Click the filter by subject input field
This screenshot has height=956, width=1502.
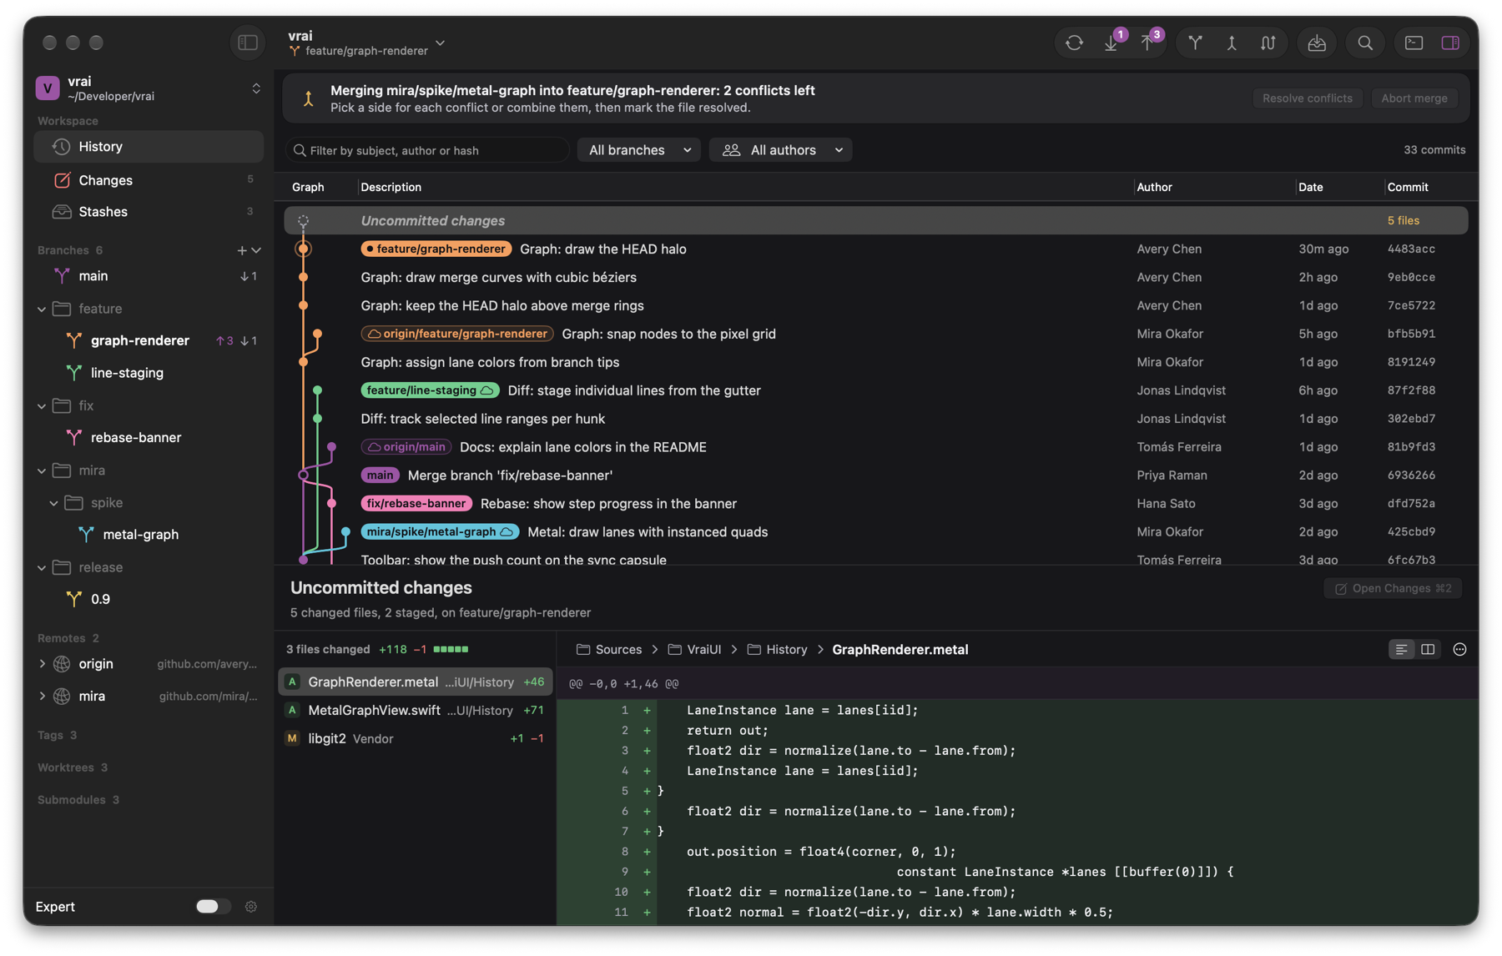click(x=428, y=150)
